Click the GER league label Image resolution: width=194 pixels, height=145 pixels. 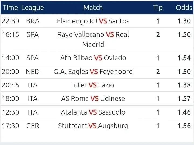point(33,126)
